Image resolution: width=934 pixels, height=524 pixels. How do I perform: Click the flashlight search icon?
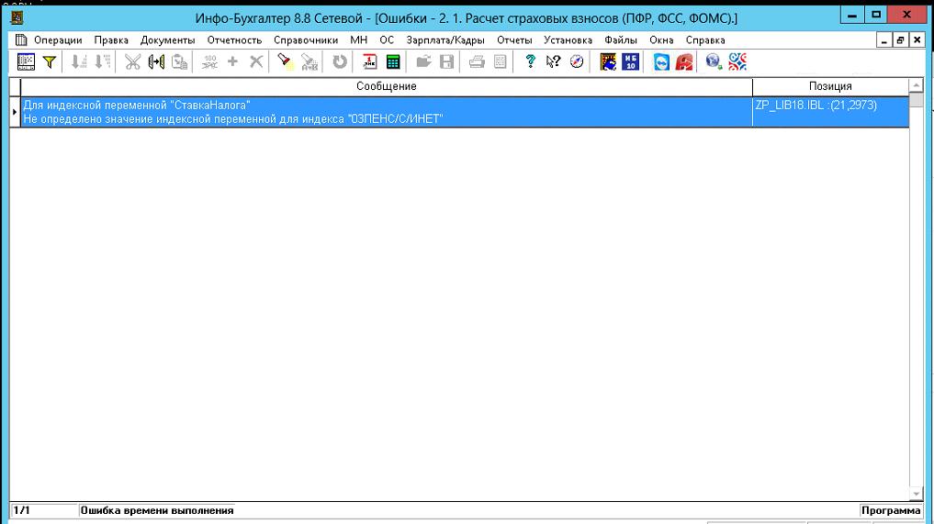point(286,61)
